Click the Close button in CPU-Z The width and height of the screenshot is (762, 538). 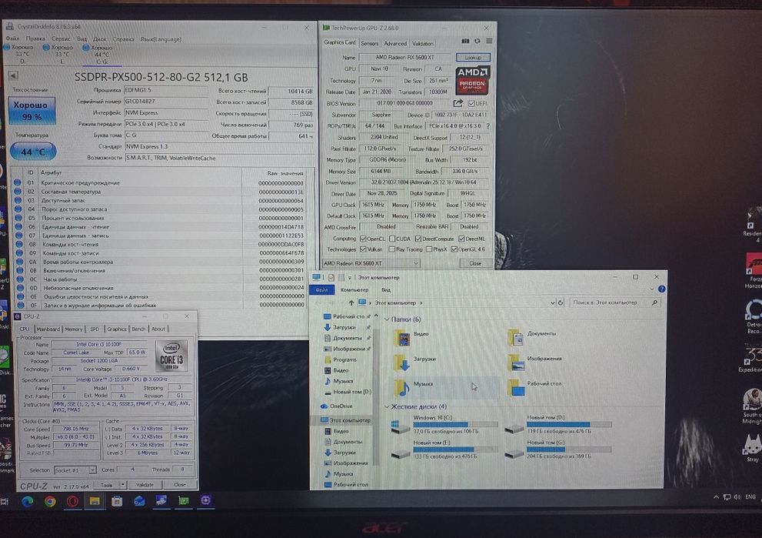[180, 484]
